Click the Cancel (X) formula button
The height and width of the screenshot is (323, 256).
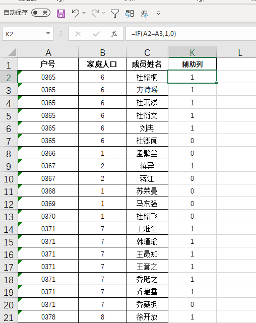tap(78, 34)
